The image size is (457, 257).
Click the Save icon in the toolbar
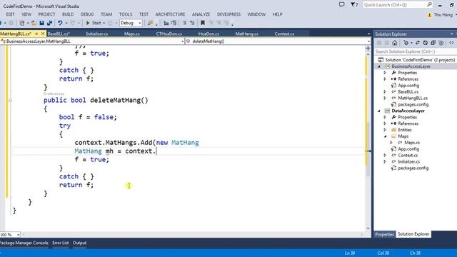pos(41,23)
